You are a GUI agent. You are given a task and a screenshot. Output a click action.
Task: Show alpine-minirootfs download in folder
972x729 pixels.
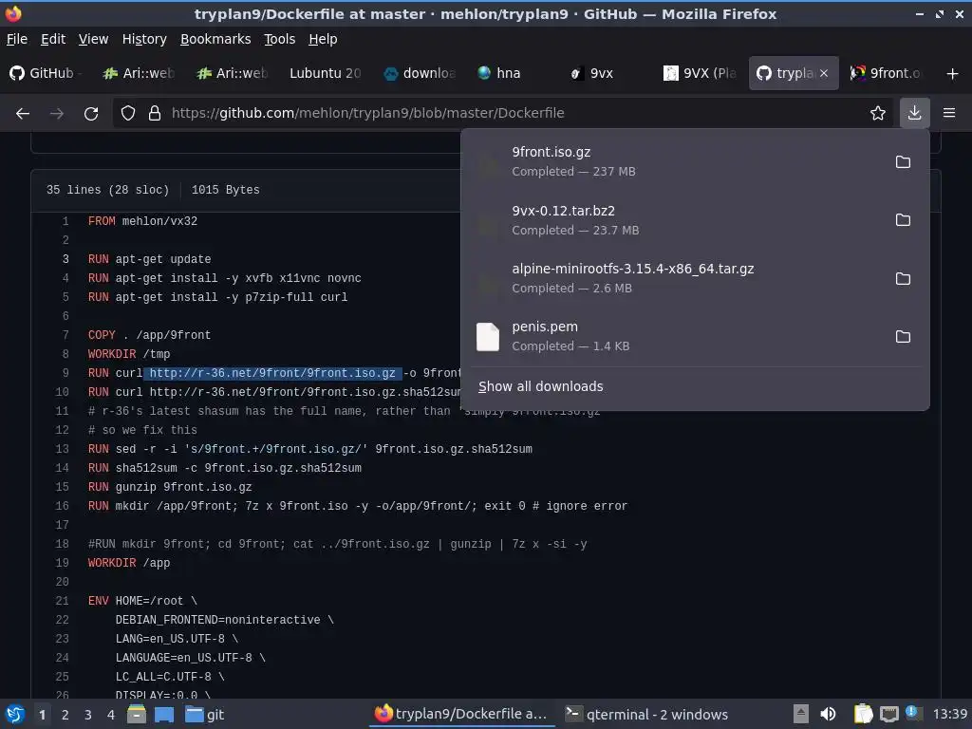coord(904,278)
